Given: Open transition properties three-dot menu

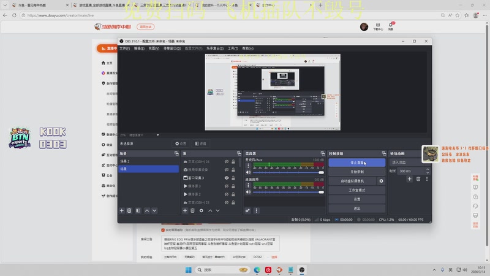Looking at the screenshot, I should tap(427, 179).
